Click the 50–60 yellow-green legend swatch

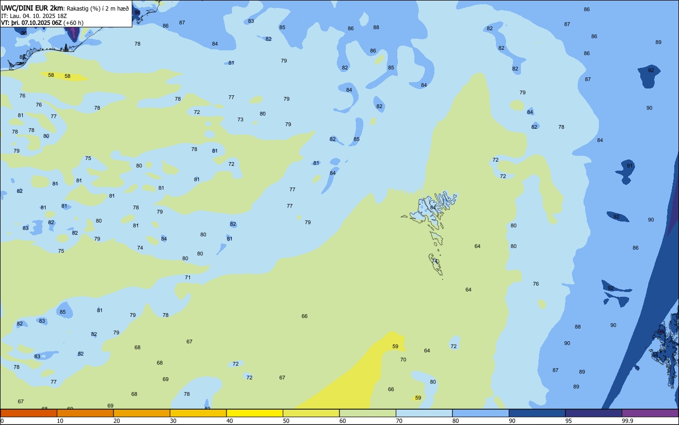tap(311, 413)
